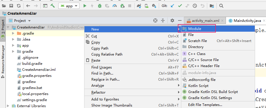266x108 pixels.
Task: Choose File from the New submenu
Action: (218, 35)
